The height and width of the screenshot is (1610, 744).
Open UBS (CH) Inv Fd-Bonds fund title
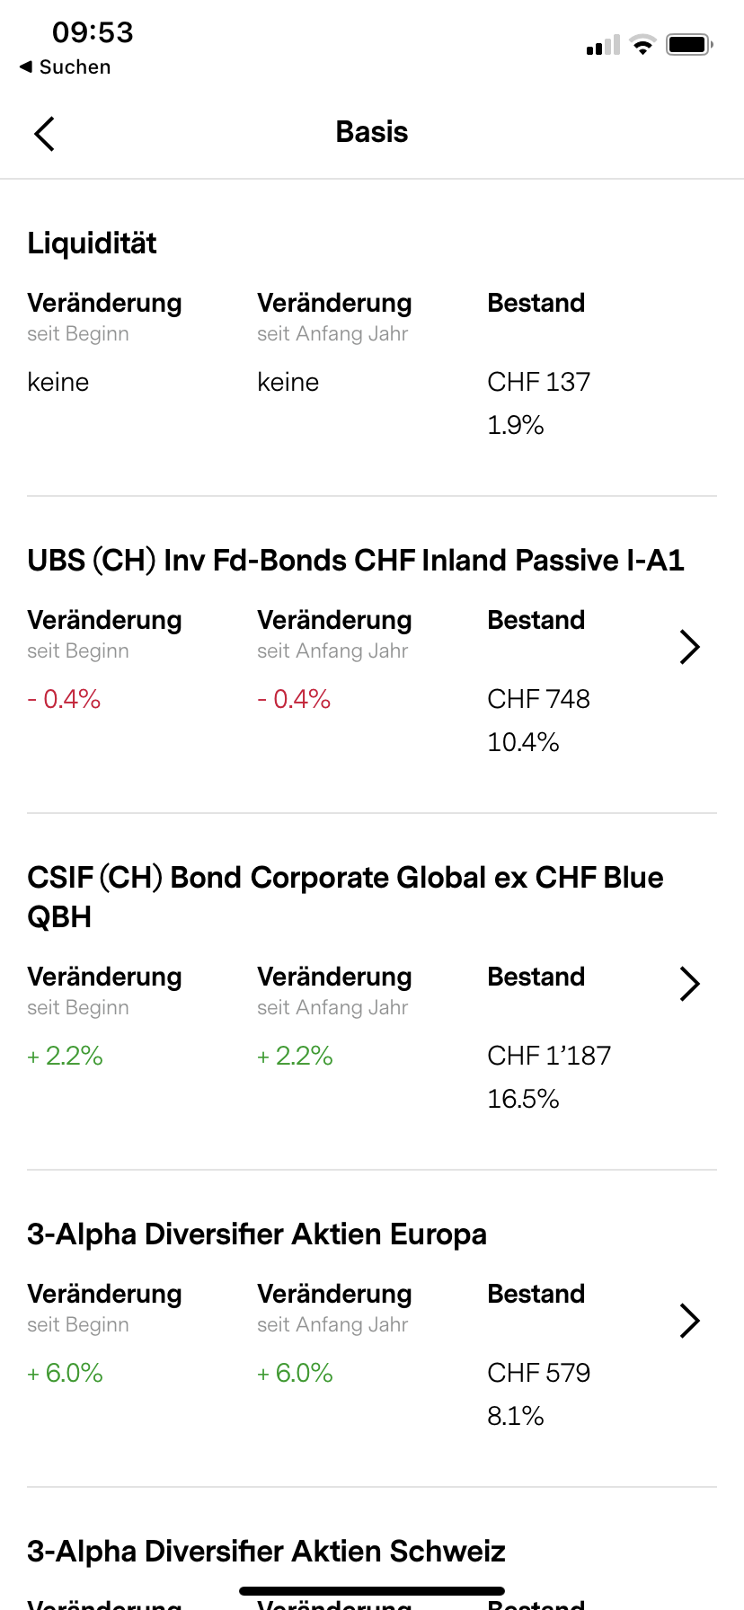pos(356,561)
